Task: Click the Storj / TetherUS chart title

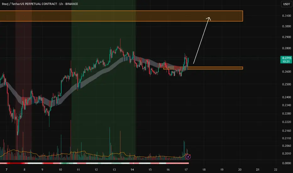Action: click(x=40, y=4)
